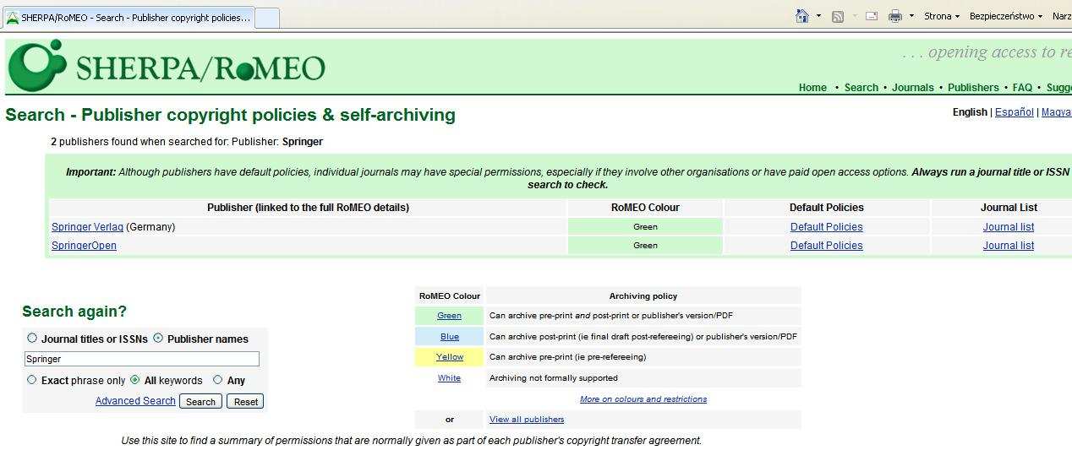Click the Reset button
The width and height of the screenshot is (1072, 450).
pyautogui.click(x=246, y=401)
